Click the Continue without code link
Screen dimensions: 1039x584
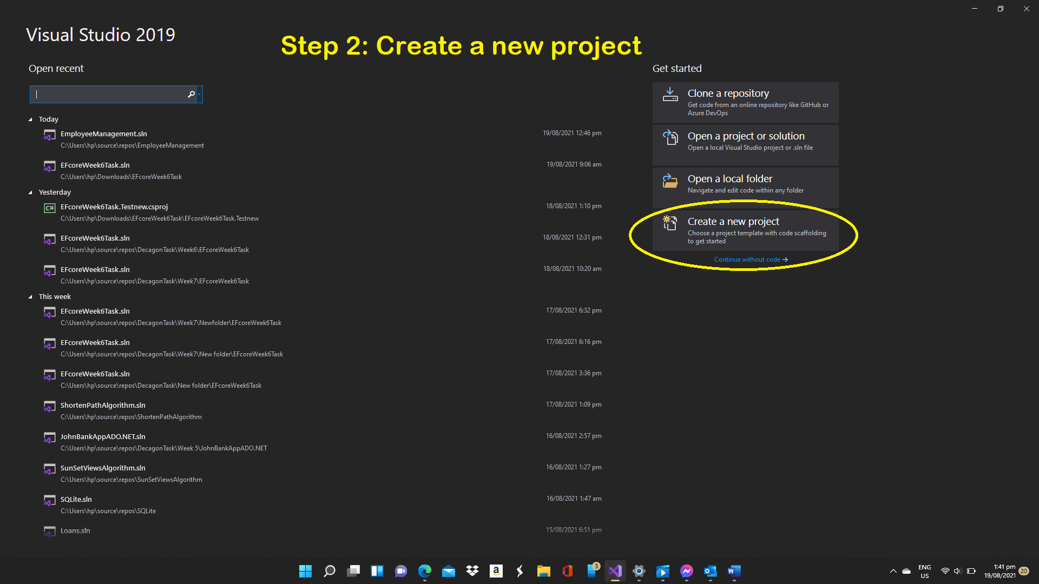[x=750, y=259]
